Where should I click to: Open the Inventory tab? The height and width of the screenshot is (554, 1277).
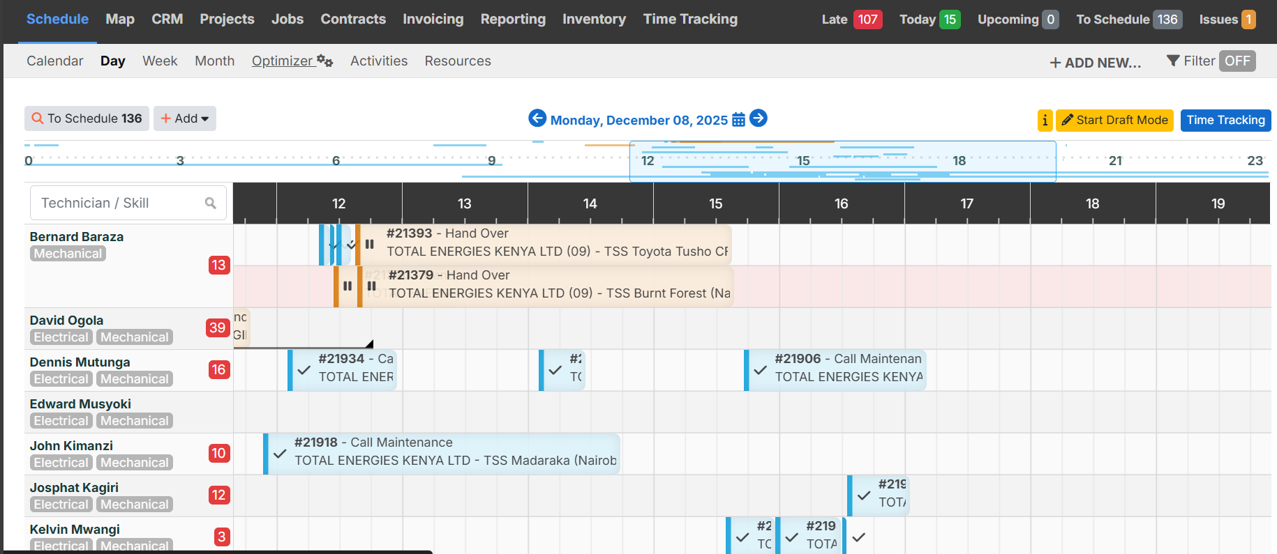595,19
